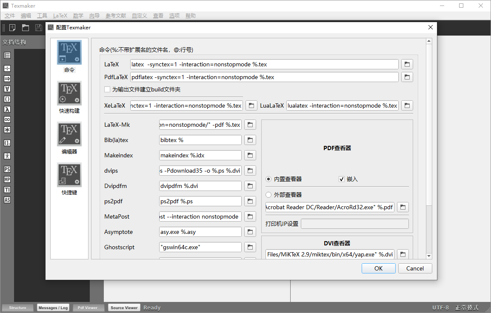This screenshot has height=313, width=491.
Task: Browse for the Bib(la)tex executable
Action: tap(250, 140)
